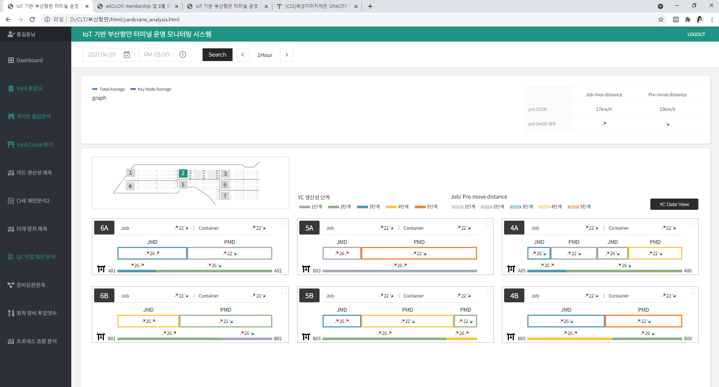
Task: Open browser extensions puzzle icon
Action: point(687,19)
